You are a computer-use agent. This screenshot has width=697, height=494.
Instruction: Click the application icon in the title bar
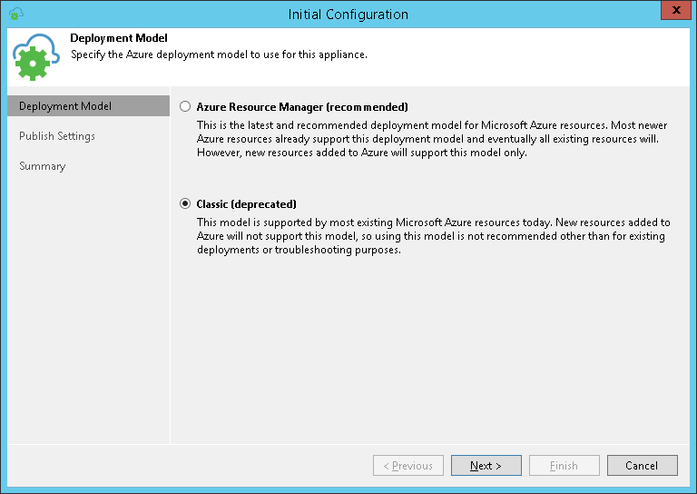click(x=15, y=14)
